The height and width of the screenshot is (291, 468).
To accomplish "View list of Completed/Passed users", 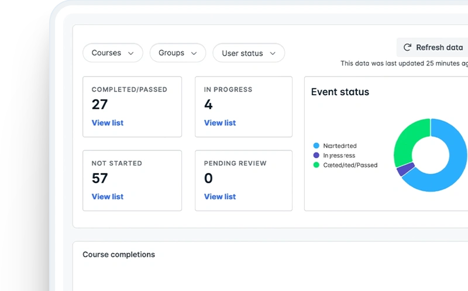I will point(108,123).
